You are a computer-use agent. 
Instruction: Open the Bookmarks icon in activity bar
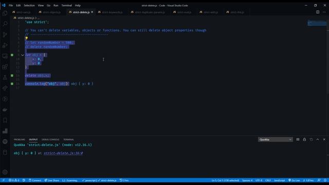coord(5,120)
